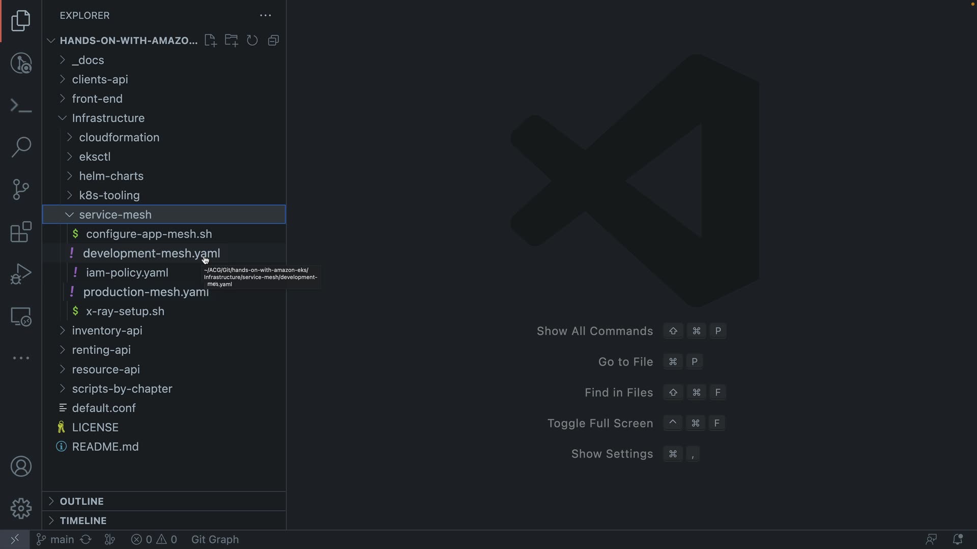This screenshot has height=549, width=977.
Task: Open the Manage gear menu
Action: (21, 508)
